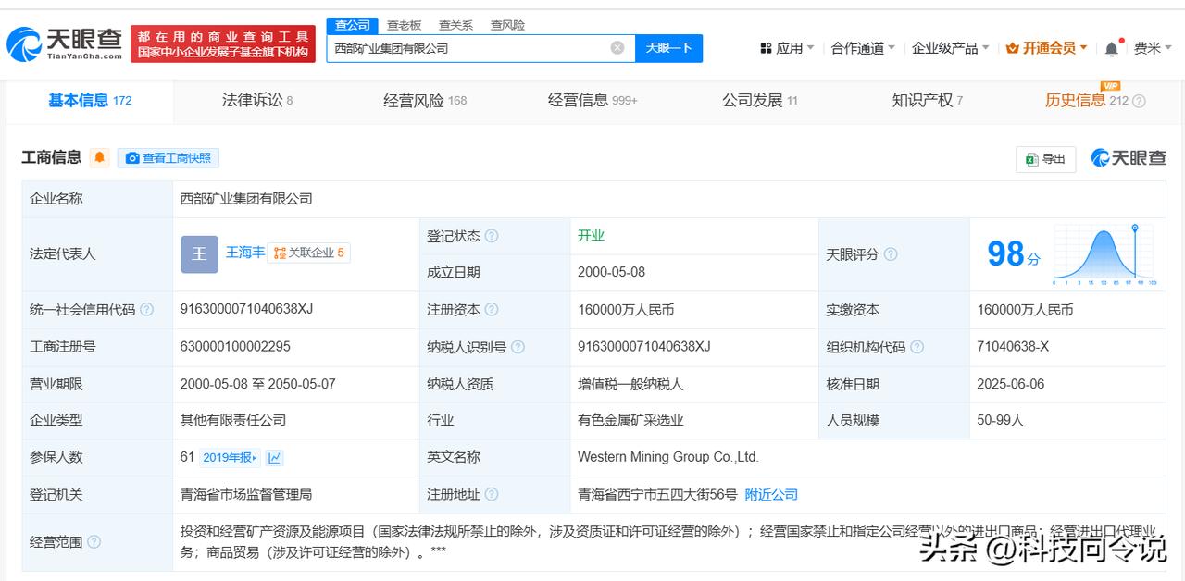Image resolution: width=1185 pixels, height=581 pixels.
Task: Click taxpayer qualification 增值税一般纳税人
Action: pos(630,383)
